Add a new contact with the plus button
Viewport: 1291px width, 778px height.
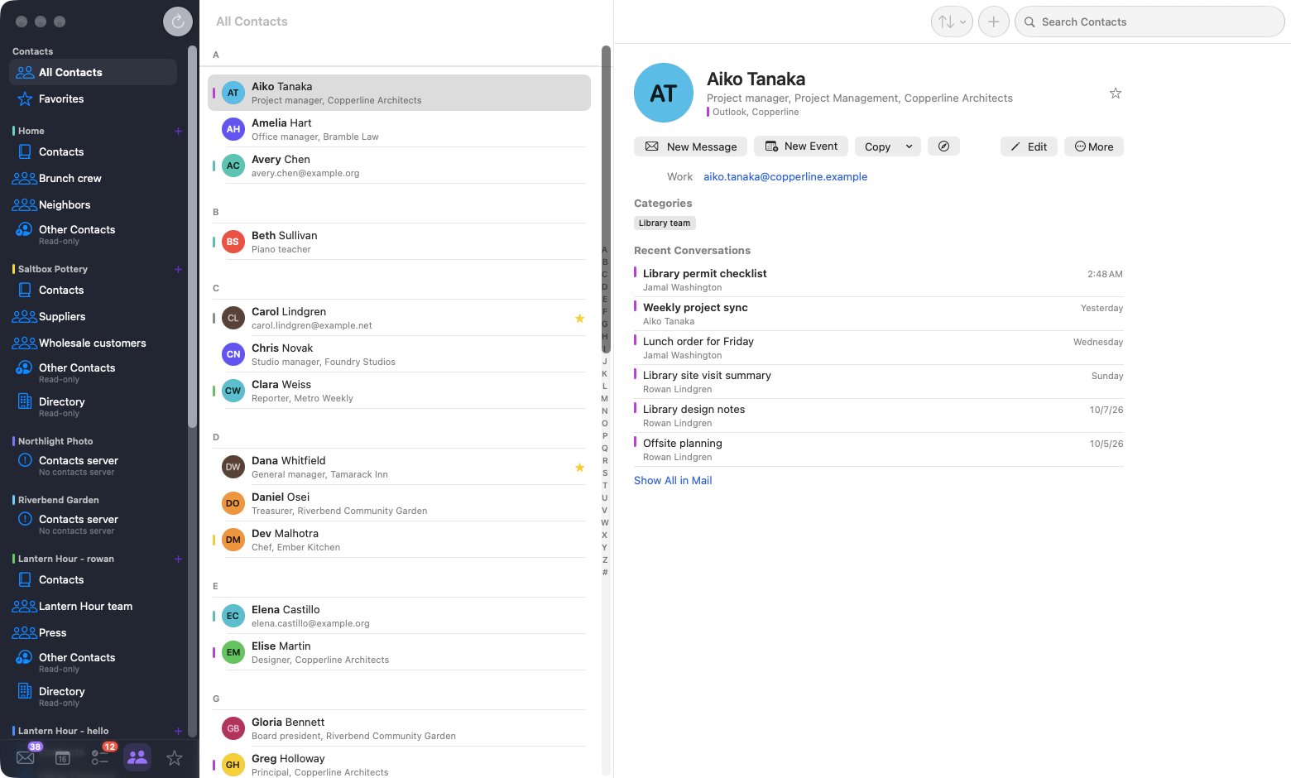[x=994, y=22]
